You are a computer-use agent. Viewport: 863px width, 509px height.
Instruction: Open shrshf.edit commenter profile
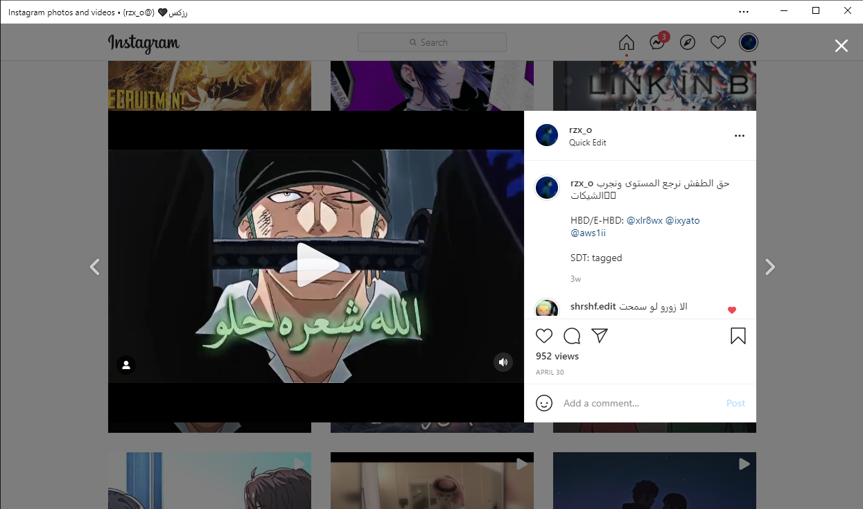(593, 306)
